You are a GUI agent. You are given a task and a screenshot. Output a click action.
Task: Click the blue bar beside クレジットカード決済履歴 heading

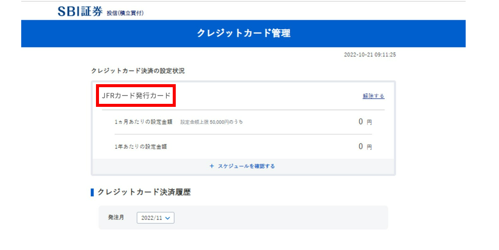(92, 192)
